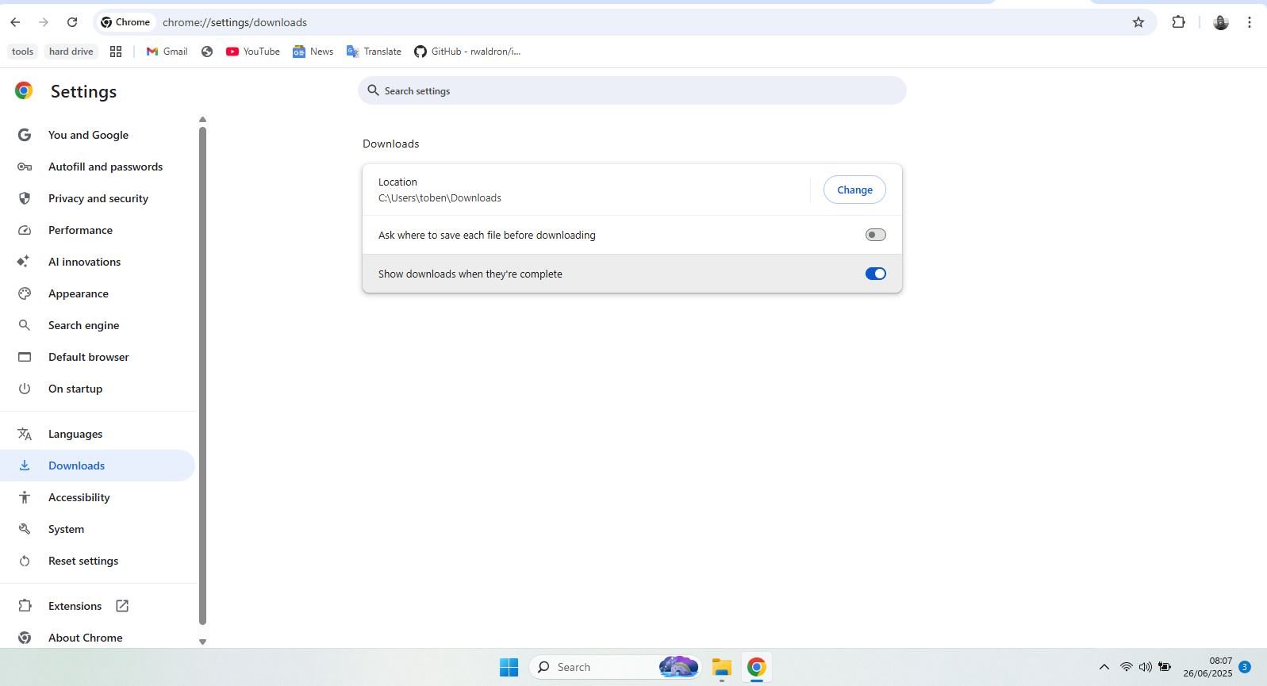Open the tools bookmark folder
This screenshot has width=1267, height=686.
pos(23,52)
